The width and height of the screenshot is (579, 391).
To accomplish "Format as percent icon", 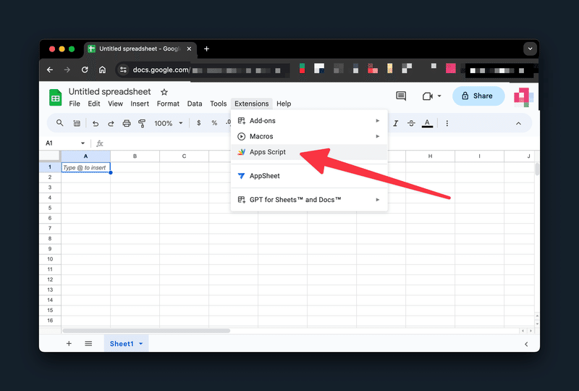I will (214, 123).
